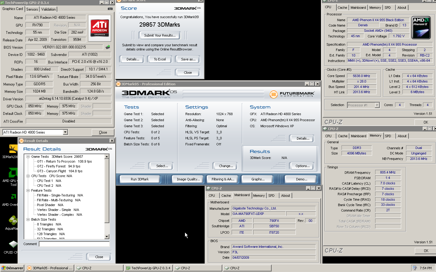Click the Details button in the Score window

coord(133,59)
